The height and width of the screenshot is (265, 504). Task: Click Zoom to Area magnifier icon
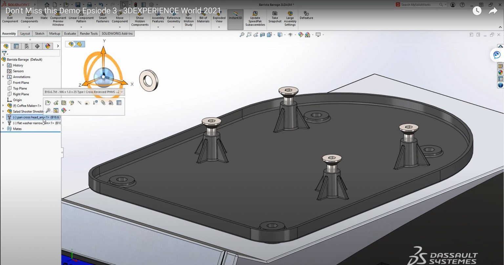click(x=249, y=34)
